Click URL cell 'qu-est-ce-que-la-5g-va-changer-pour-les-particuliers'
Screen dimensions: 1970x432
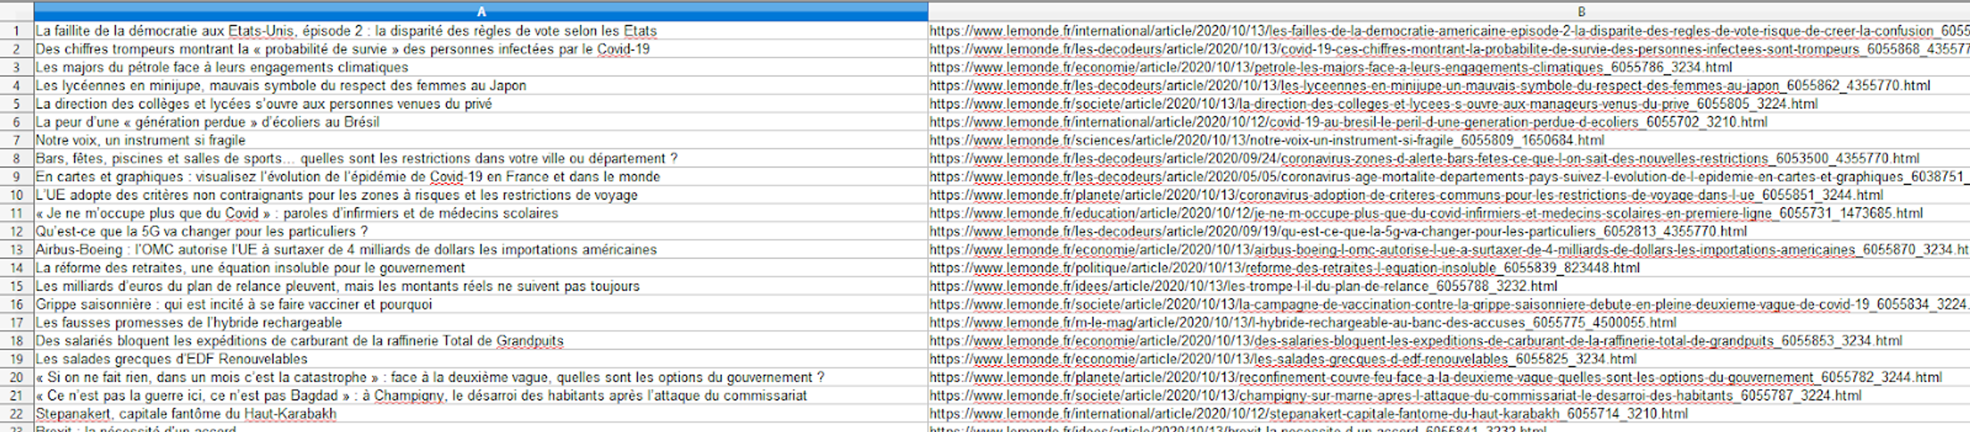pyautogui.click(x=1449, y=231)
